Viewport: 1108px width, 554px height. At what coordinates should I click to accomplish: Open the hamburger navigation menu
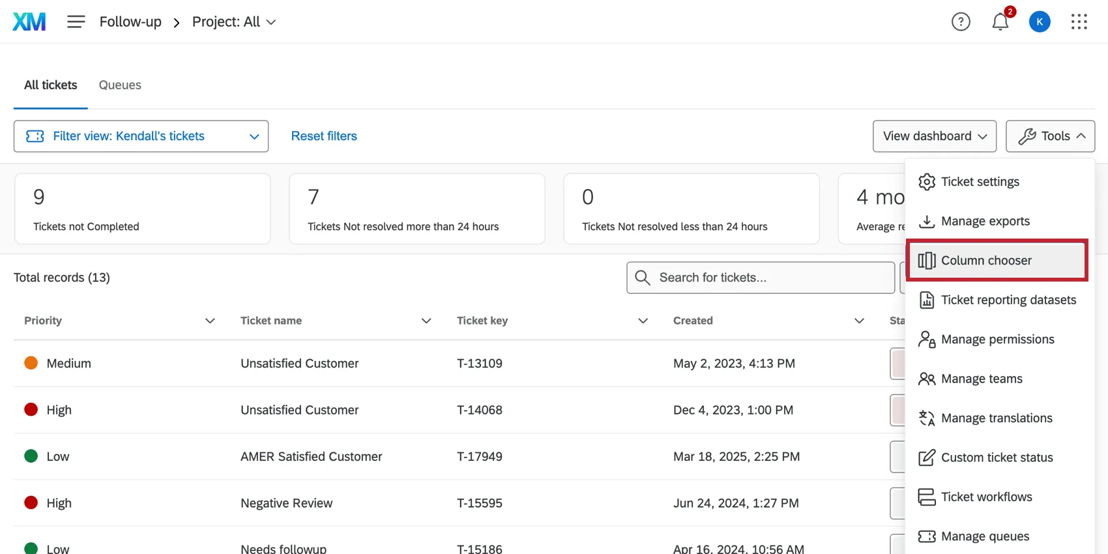coord(76,22)
